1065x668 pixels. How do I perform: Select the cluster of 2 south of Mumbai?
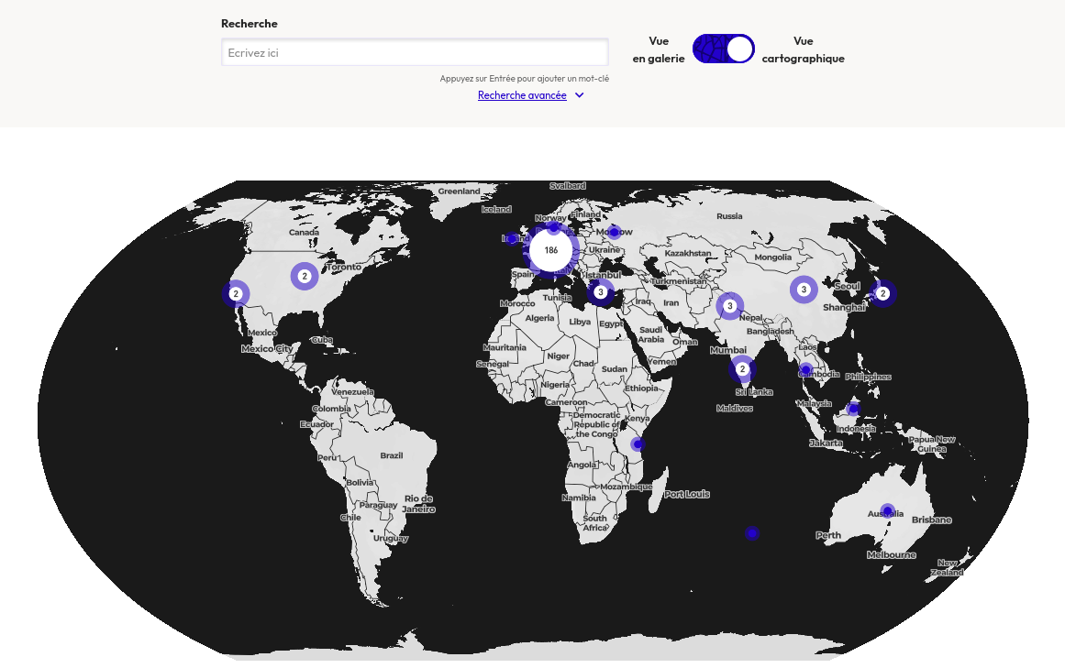(x=742, y=368)
